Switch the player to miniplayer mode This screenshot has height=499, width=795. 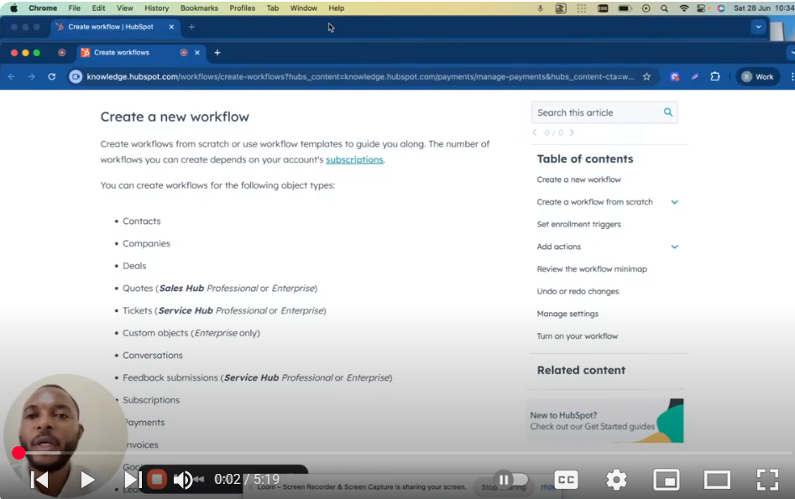667,479
